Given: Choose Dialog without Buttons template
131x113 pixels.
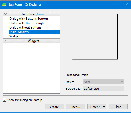Looking at the screenshot, I should pyautogui.click(x=25, y=28).
